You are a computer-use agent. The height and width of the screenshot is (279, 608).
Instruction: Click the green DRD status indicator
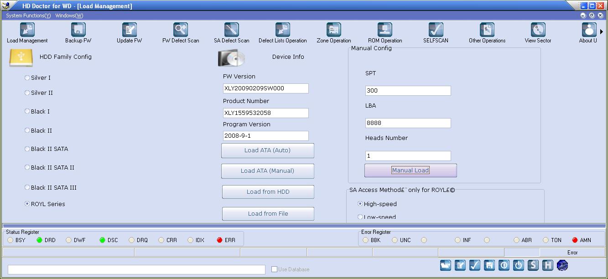(40, 240)
